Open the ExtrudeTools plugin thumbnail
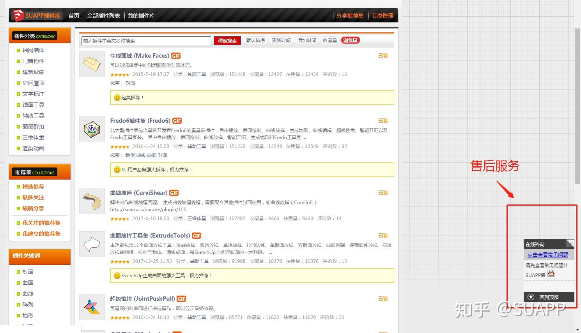 (92, 244)
